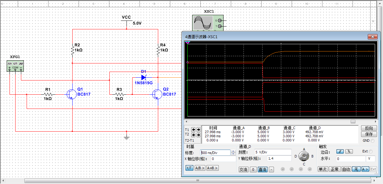Image resolution: width=383 pixels, height=184 pixels.
Task: Click the channel D scale field
Action: pos(273,152)
